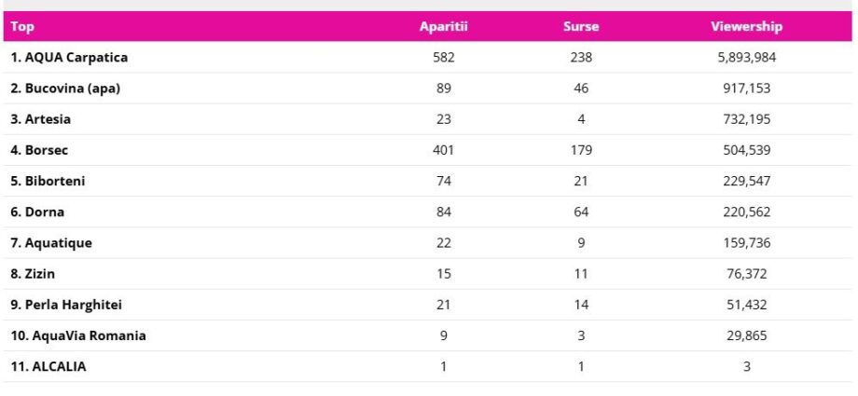Select the Dorna row label
Viewport: 858px width, 396px height.
coord(37,212)
